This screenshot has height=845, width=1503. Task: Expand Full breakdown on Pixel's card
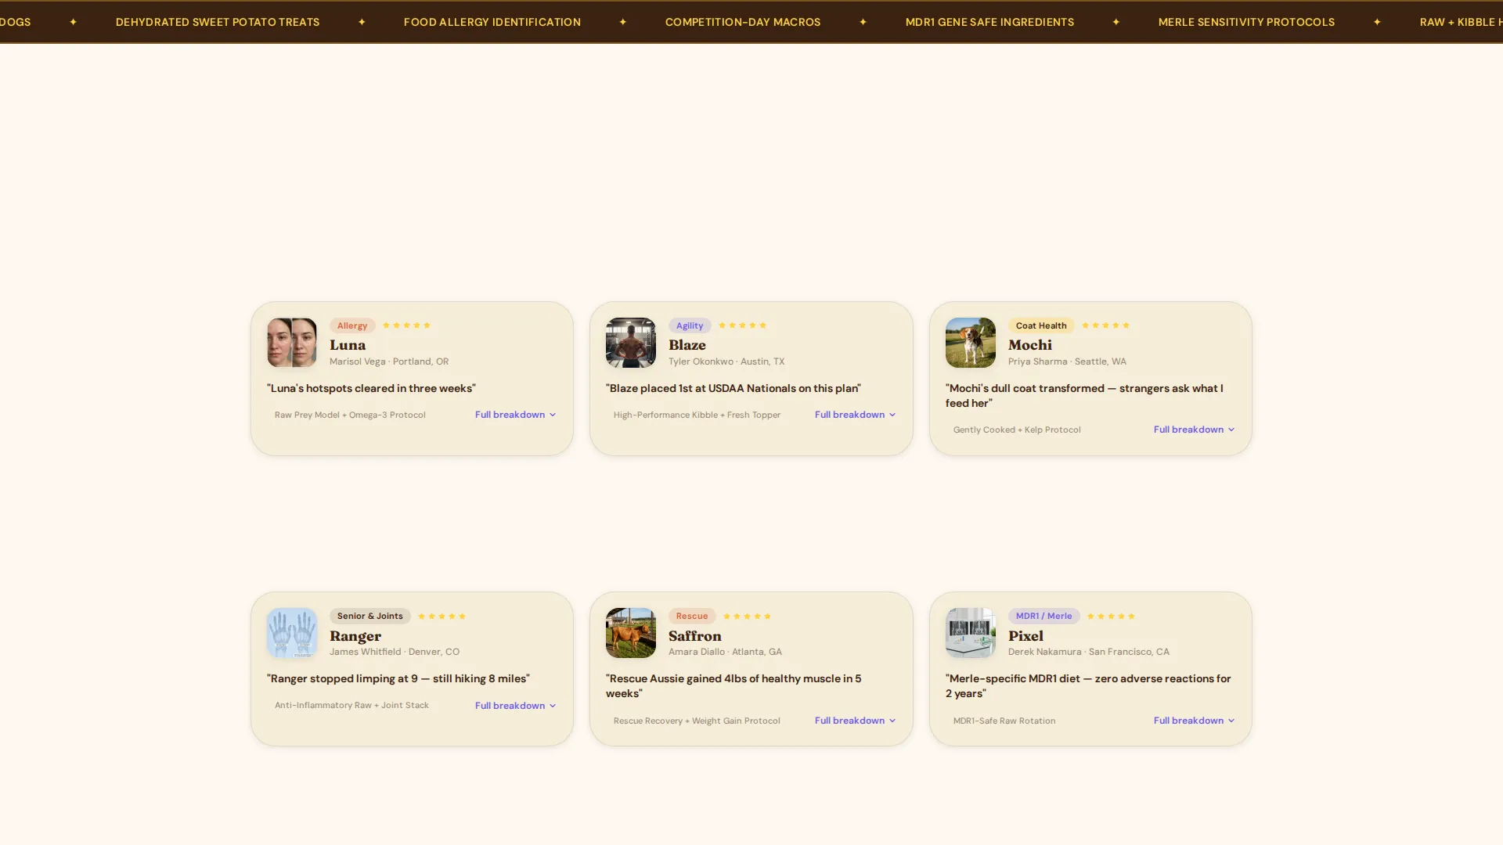[1194, 721]
